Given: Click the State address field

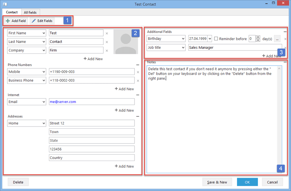Looking at the screenshot, I should pos(92,141).
